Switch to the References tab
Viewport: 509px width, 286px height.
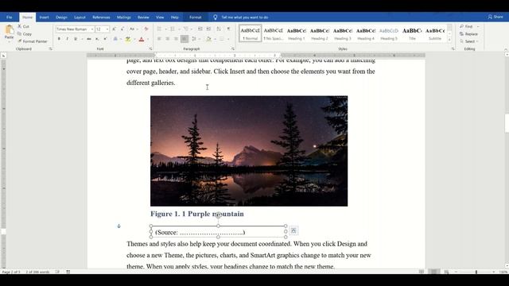pyautogui.click(x=101, y=17)
